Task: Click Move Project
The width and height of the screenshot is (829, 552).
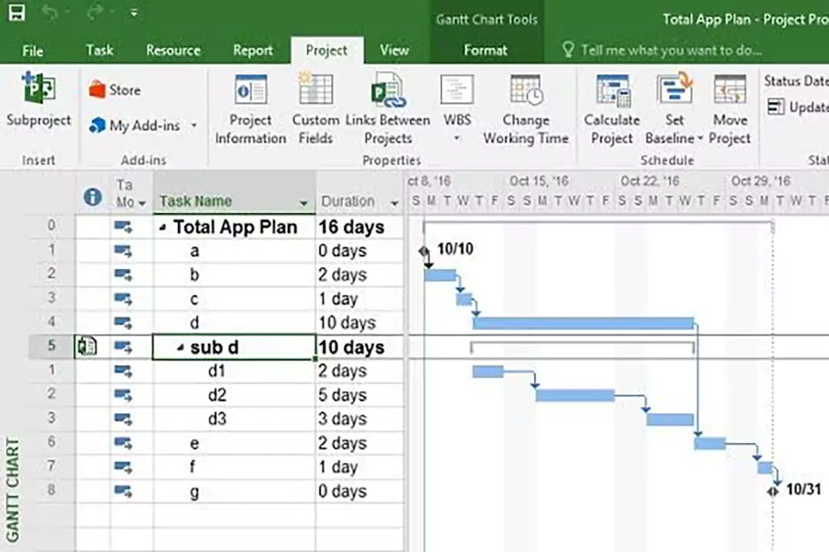Action: 730,110
